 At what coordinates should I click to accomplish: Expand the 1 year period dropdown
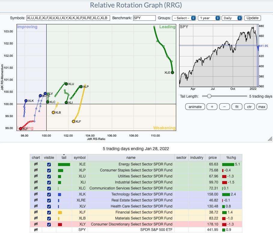click(x=209, y=18)
